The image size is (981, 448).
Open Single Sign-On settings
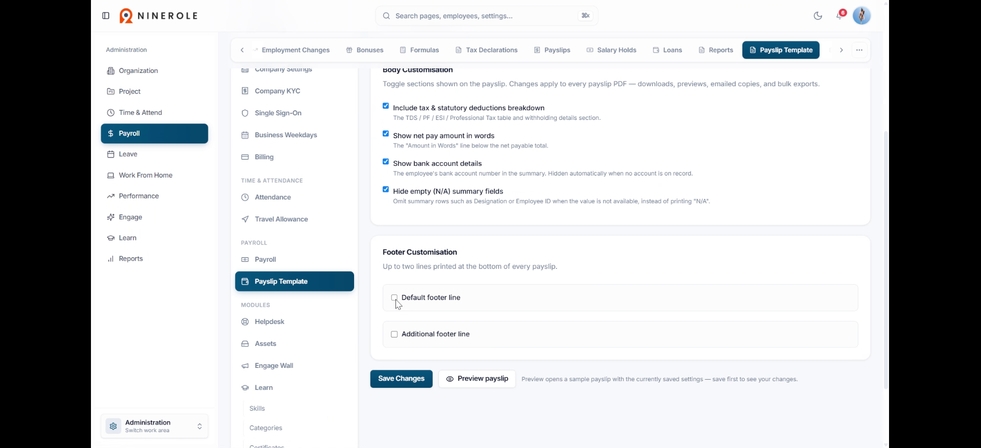click(294, 113)
